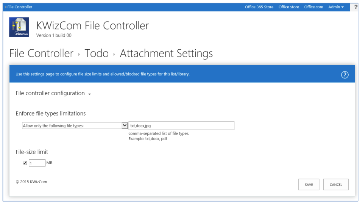Click the blue banner settings description text
360x204 pixels.
tap(103, 74)
